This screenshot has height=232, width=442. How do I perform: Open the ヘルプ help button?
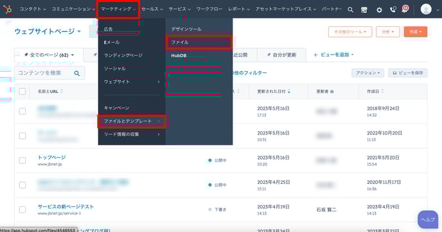coord(428,220)
